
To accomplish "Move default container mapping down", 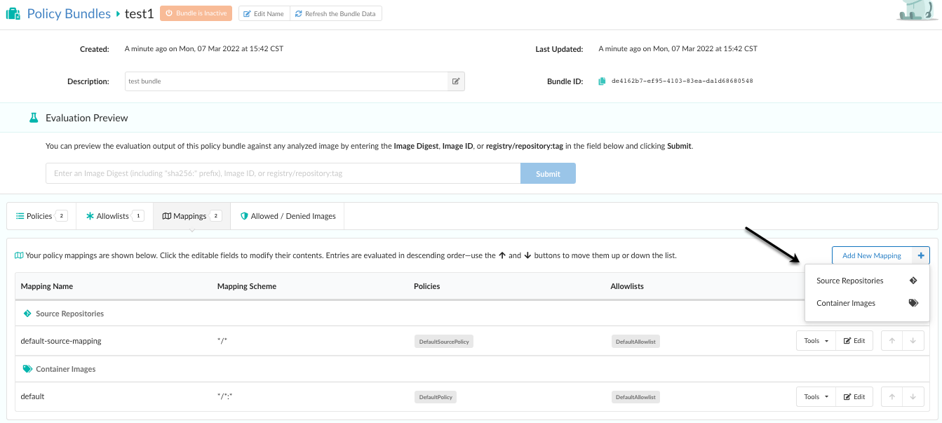I will (x=913, y=397).
